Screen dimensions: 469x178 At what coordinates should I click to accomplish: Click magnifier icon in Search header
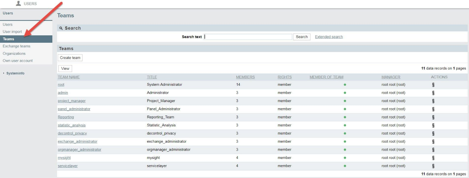pyautogui.click(x=61, y=28)
